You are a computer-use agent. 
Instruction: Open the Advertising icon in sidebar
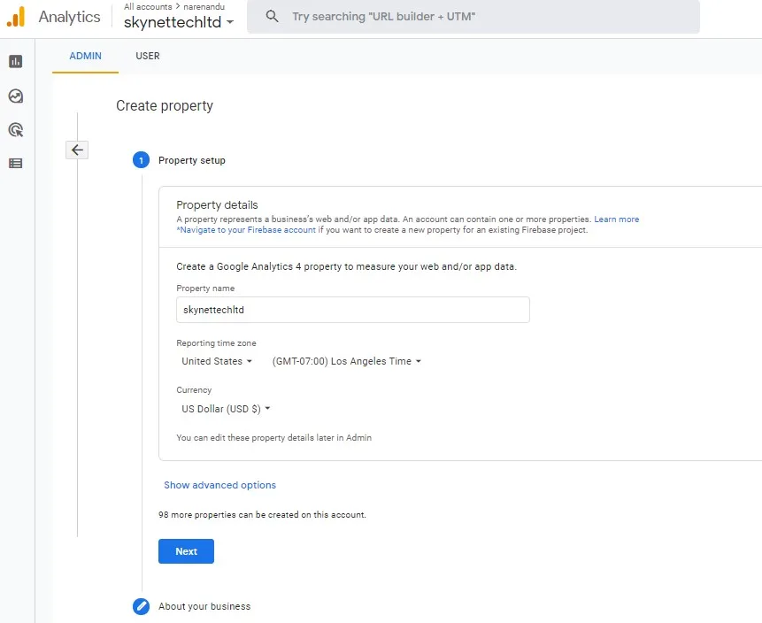[16, 130]
